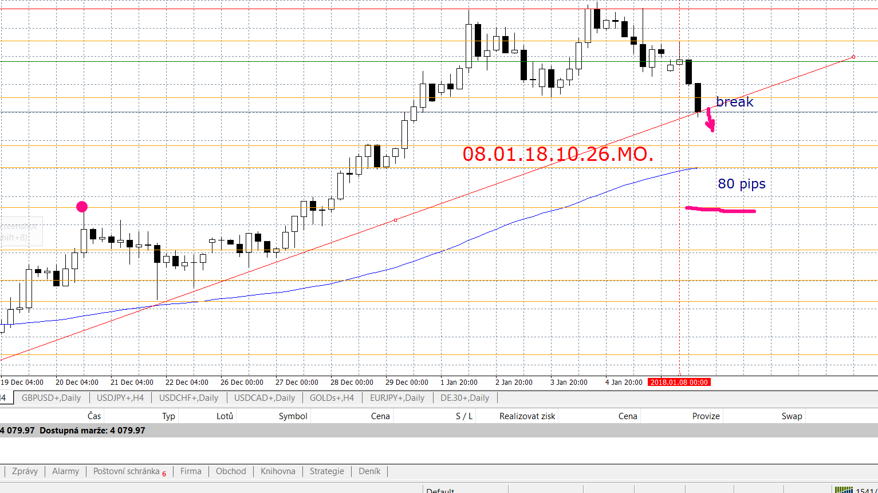Select the USDCHF+,Daily chart tab
Image resolution: width=878 pixels, height=493 pixels.
pos(189,397)
